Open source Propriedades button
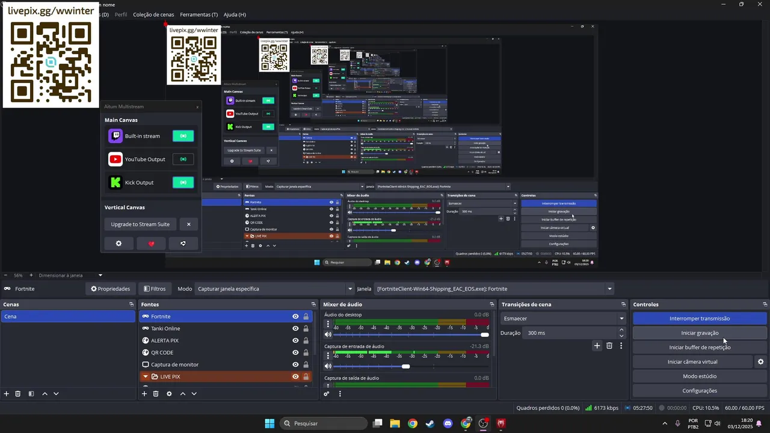Screen dimensions: 770x433 click(110, 289)
